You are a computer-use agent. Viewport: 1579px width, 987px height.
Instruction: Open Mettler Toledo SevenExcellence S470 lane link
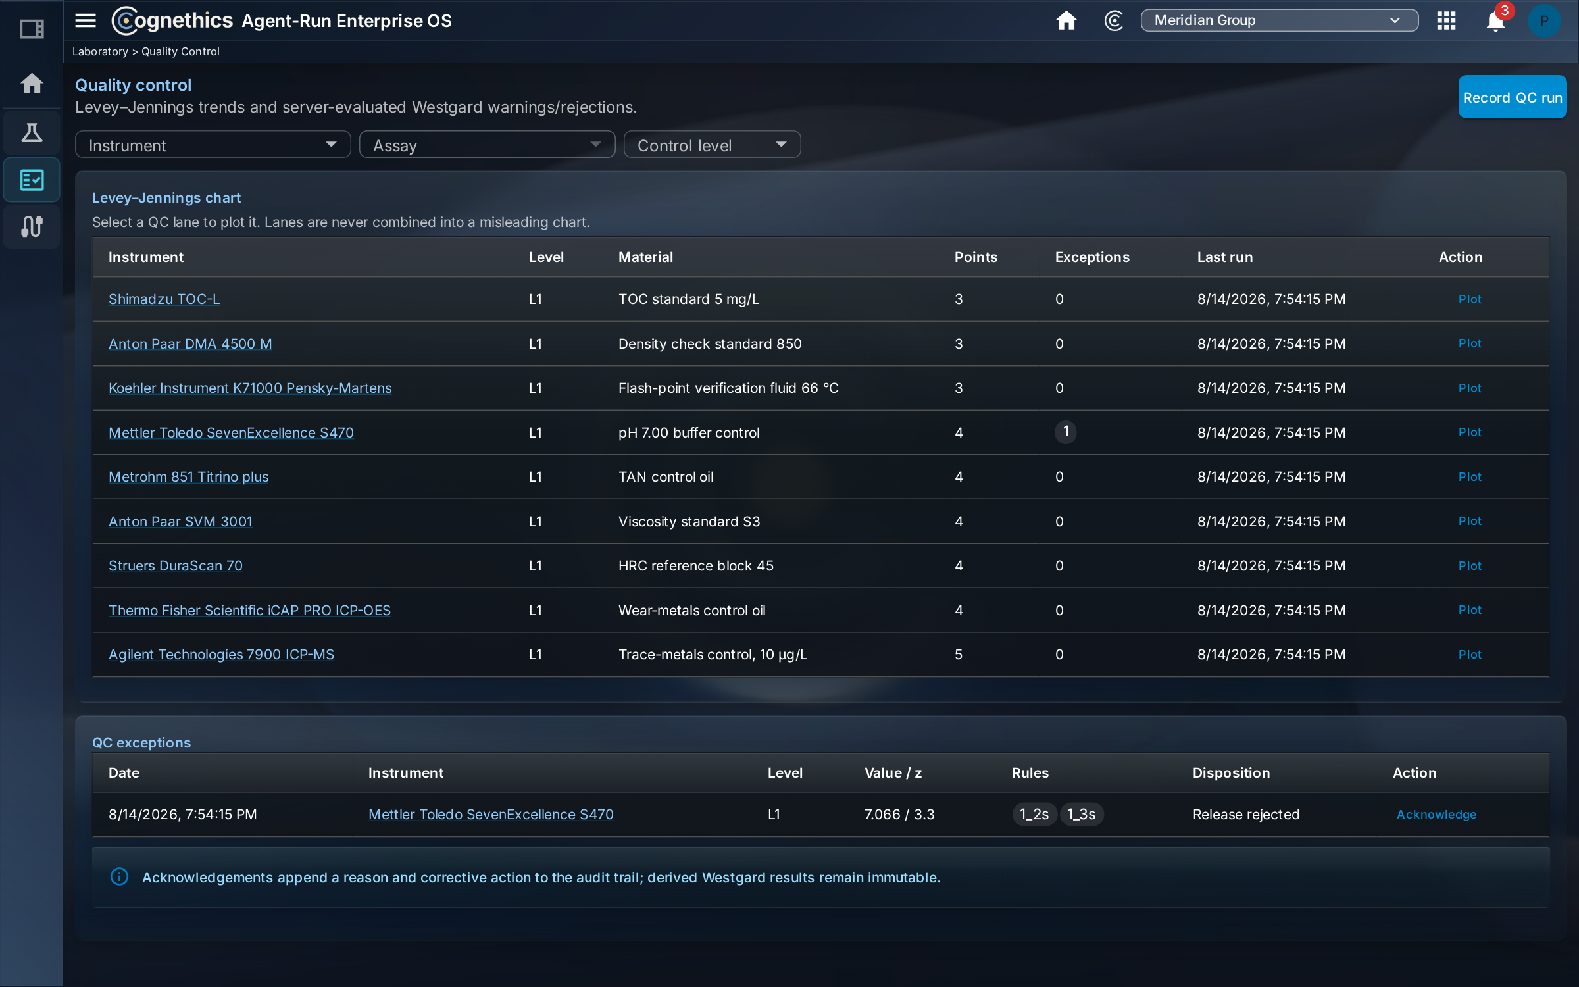click(x=231, y=432)
